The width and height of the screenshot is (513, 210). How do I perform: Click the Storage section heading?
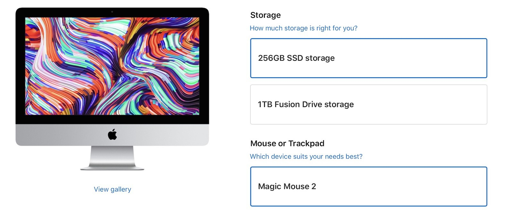(265, 15)
